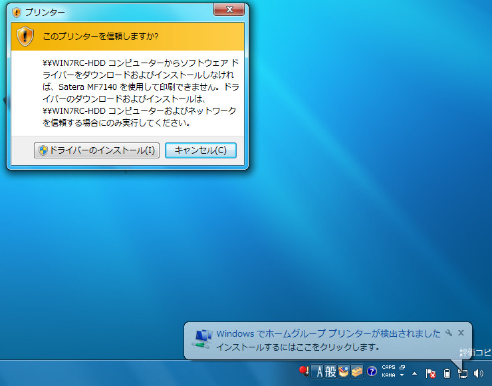Open the homegroup printer detected notification title
The width and height of the screenshot is (492, 386).
click(328, 333)
